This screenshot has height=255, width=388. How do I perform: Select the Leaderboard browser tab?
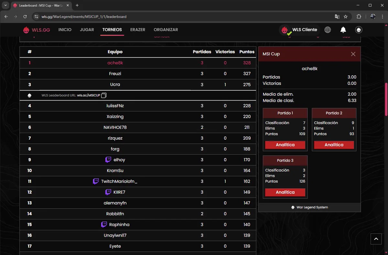[x=41, y=5]
